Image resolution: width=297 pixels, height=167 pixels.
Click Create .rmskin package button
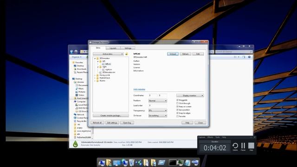111,116
